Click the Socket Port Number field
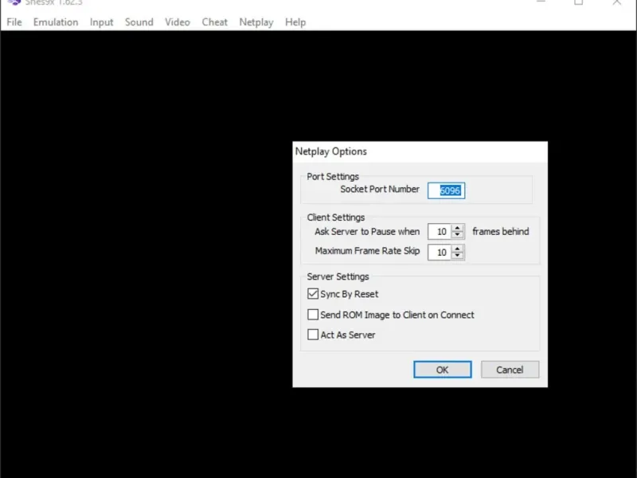The image size is (637, 478). point(446,190)
